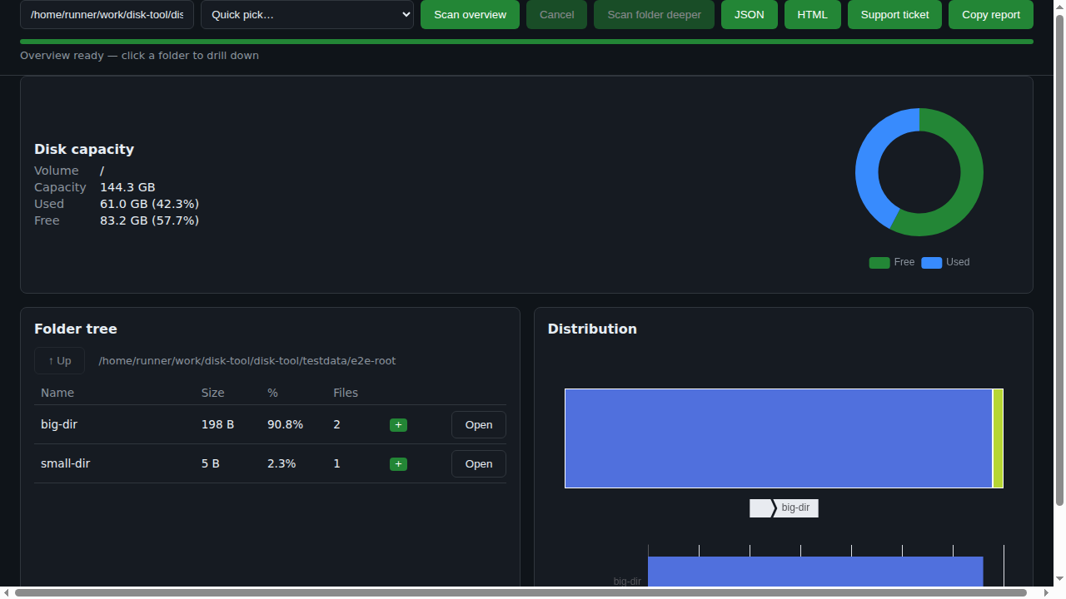Click the 61.0 GB (42.3%) used value
The height and width of the screenshot is (599, 1066).
149,204
